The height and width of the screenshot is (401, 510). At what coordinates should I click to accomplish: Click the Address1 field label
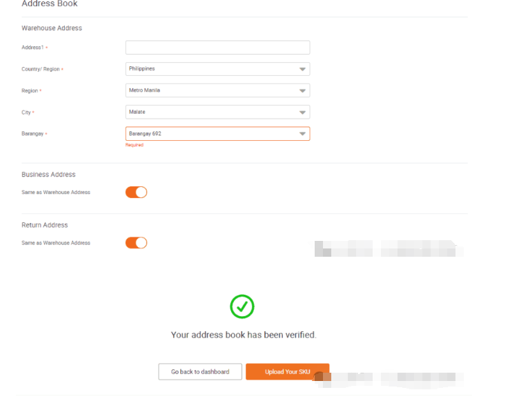[x=32, y=48]
